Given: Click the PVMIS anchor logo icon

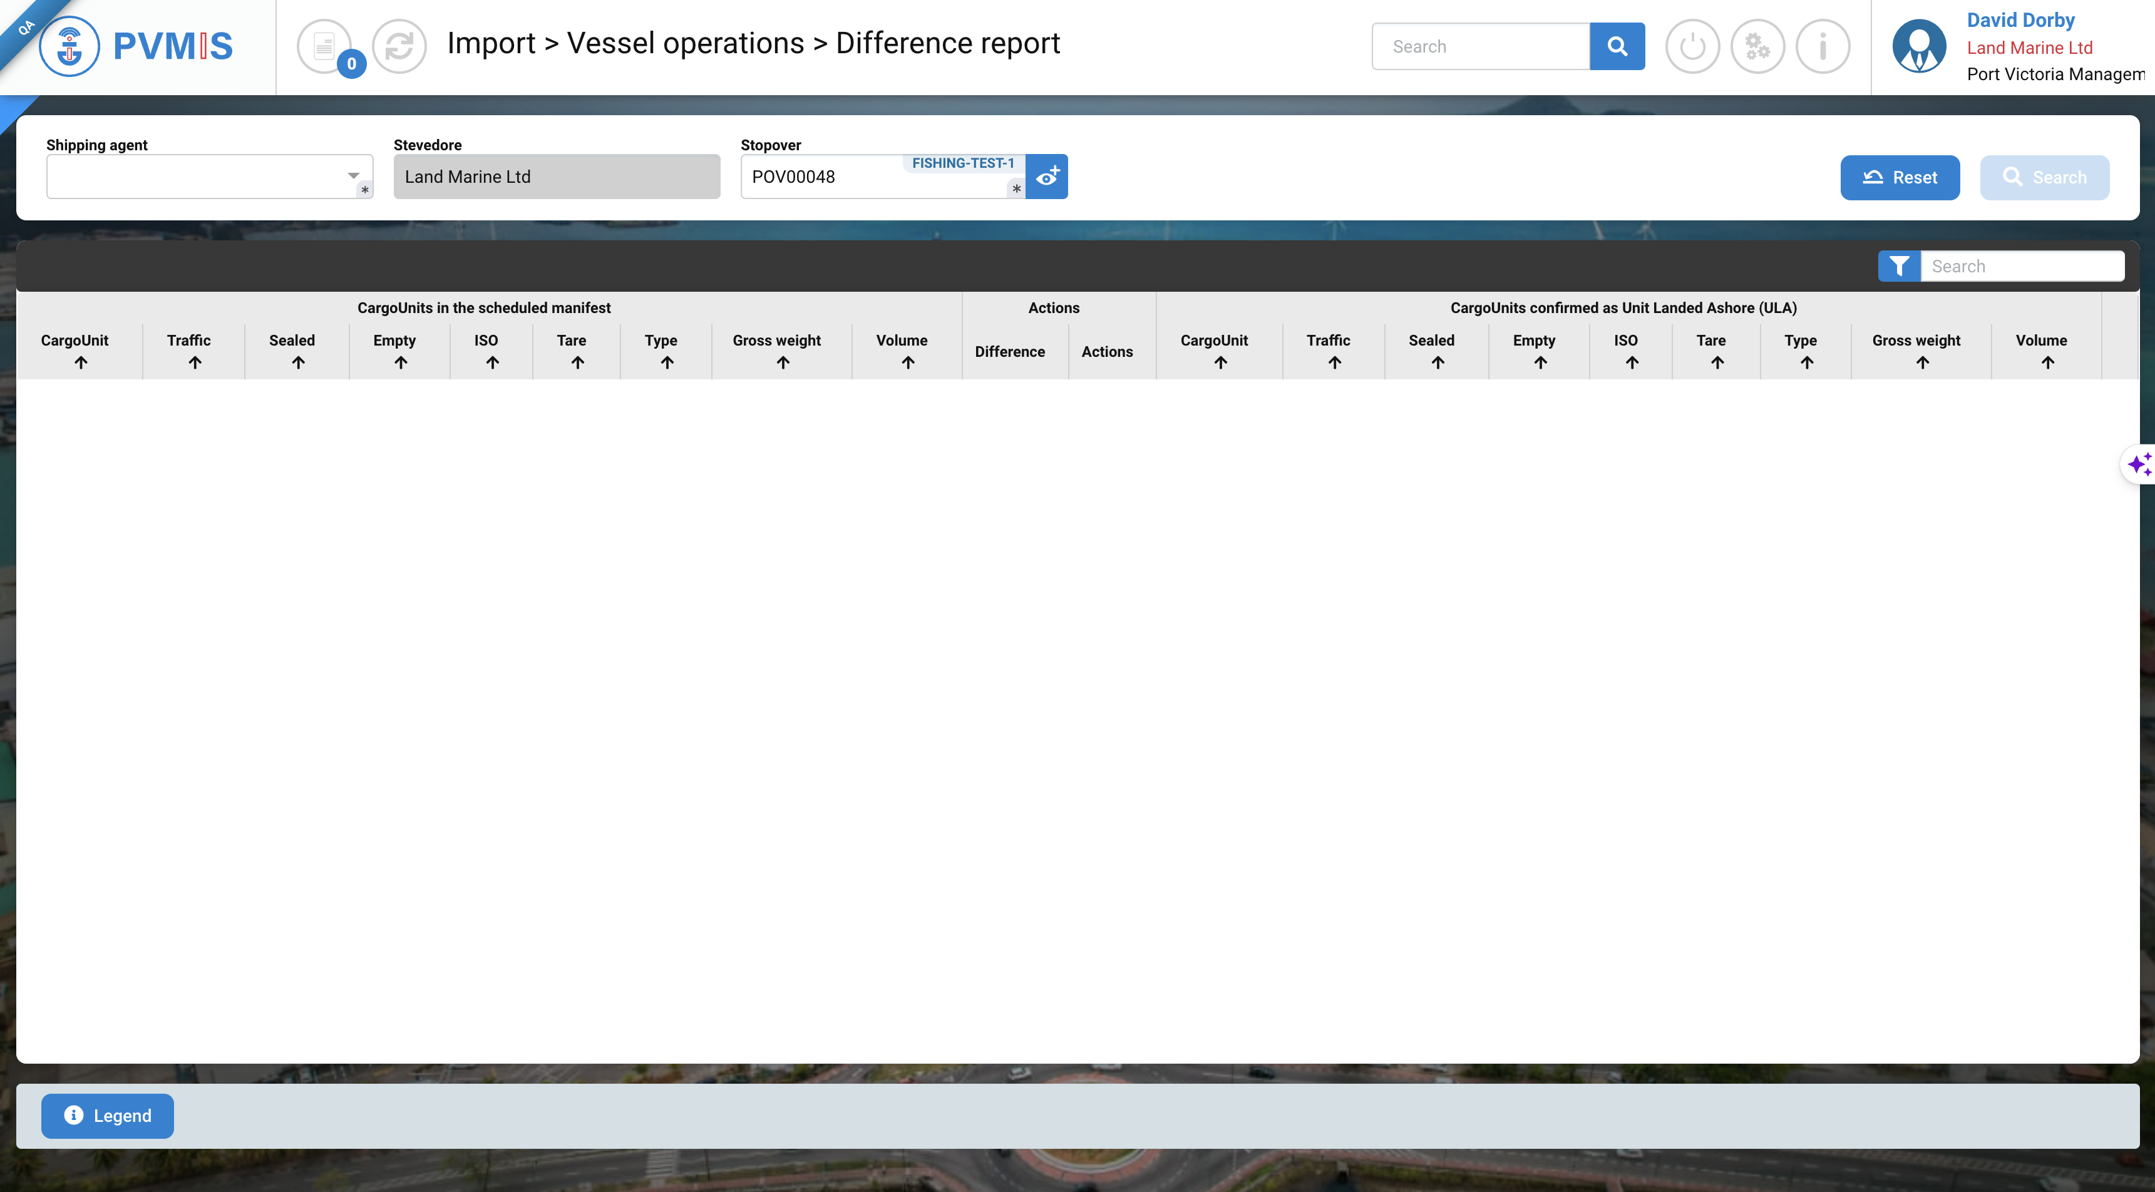Looking at the screenshot, I should coord(69,46).
